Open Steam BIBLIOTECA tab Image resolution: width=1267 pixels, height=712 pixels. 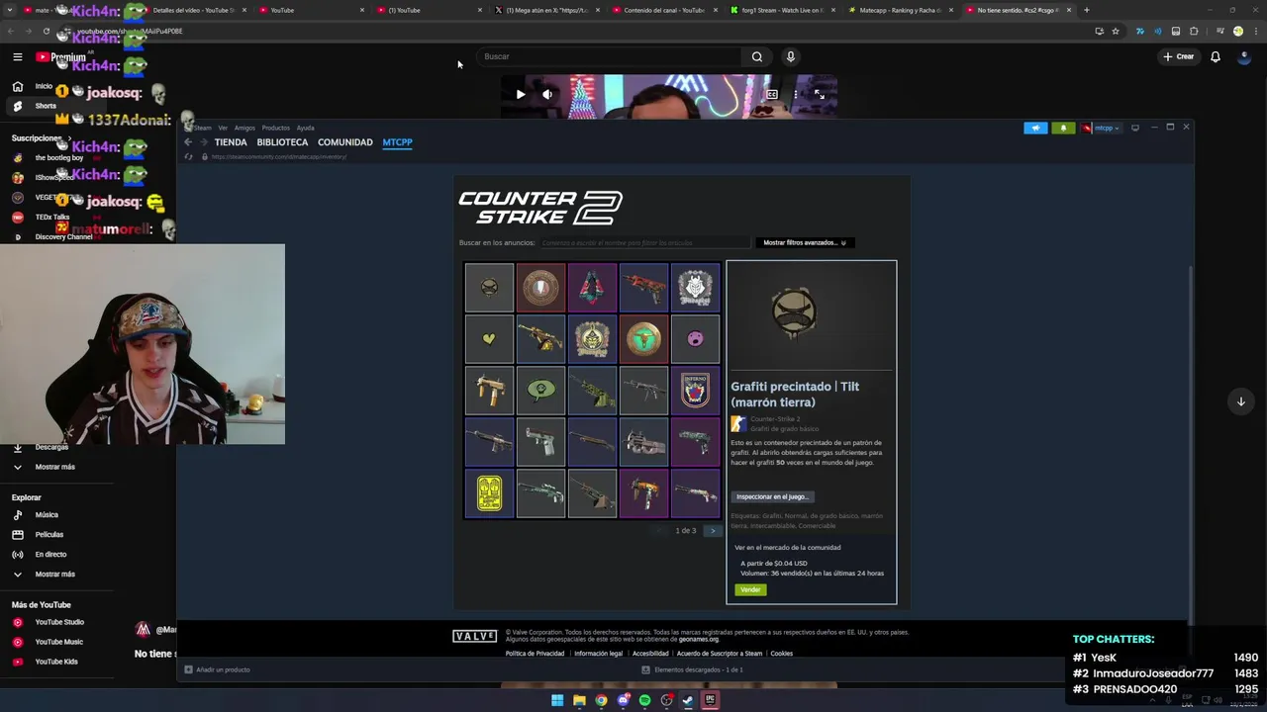(x=282, y=142)
